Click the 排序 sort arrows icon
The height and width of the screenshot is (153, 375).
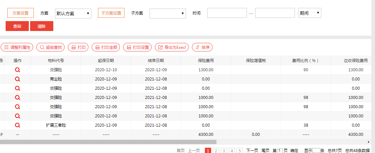pyautogui.click(x=198, y=47)
